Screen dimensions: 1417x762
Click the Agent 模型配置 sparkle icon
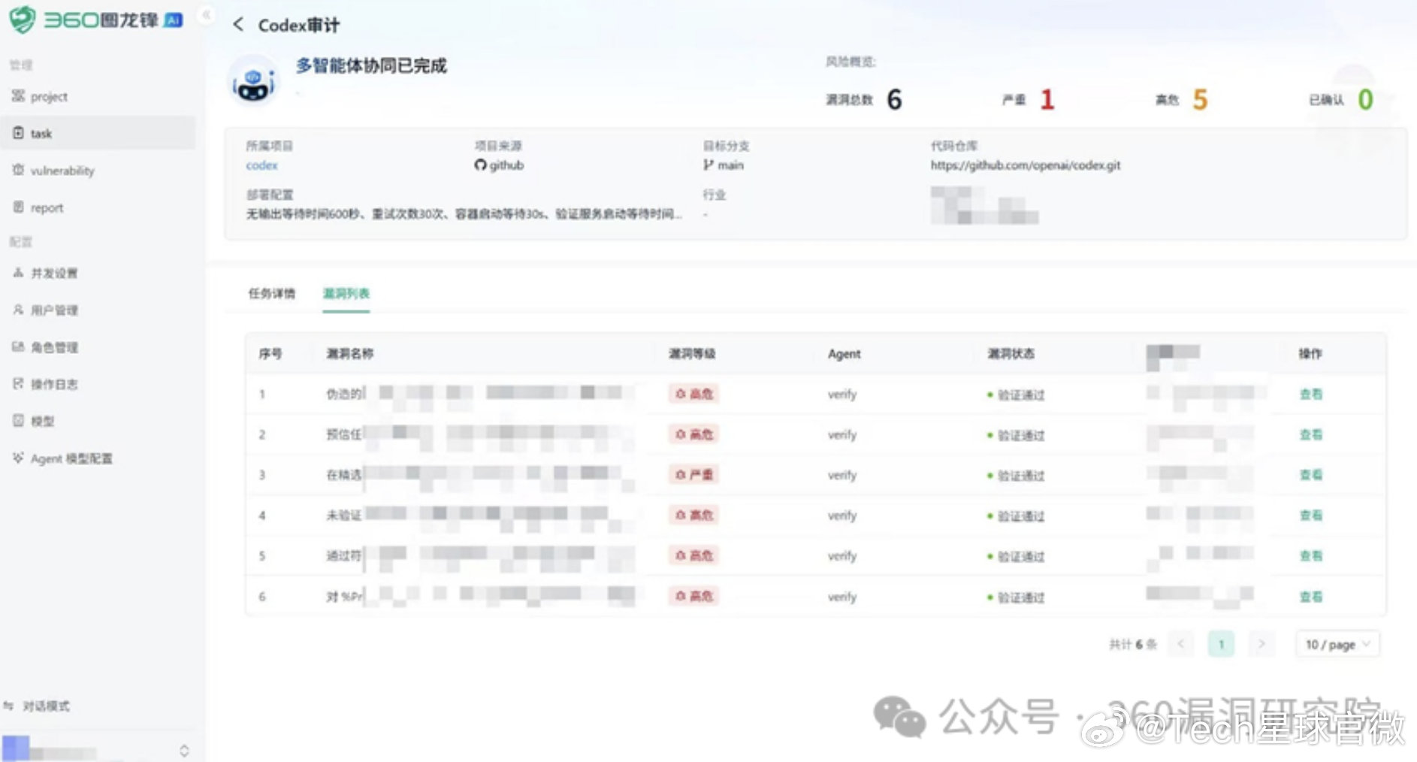[18, 458]
